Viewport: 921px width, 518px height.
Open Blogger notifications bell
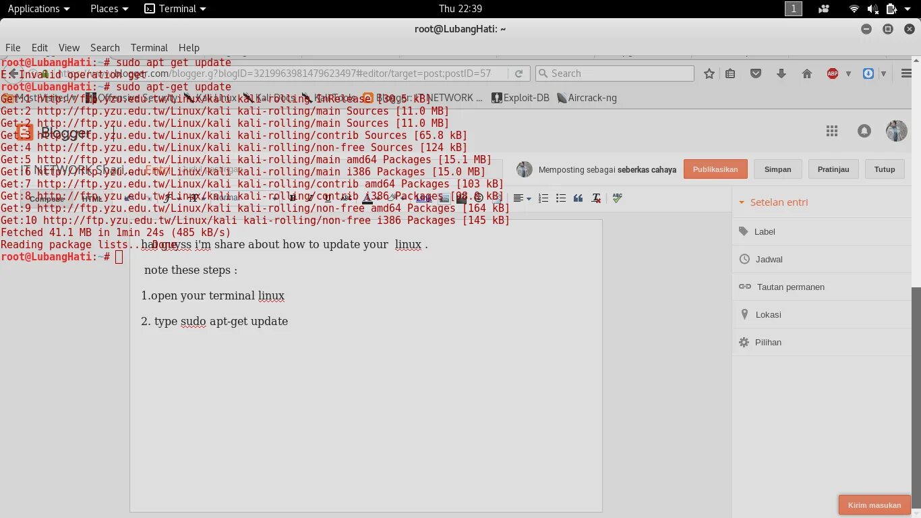point(864,131)
